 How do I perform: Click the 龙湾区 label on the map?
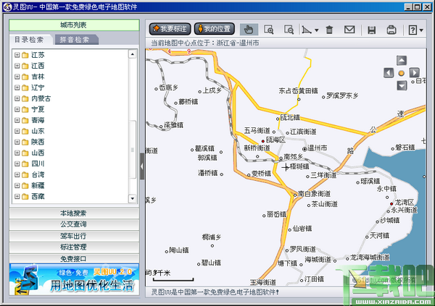point(405,202)
